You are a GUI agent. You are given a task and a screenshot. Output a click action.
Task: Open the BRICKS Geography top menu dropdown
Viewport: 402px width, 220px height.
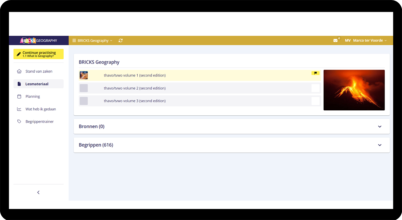pyautogui.click(x=93, y=40)
